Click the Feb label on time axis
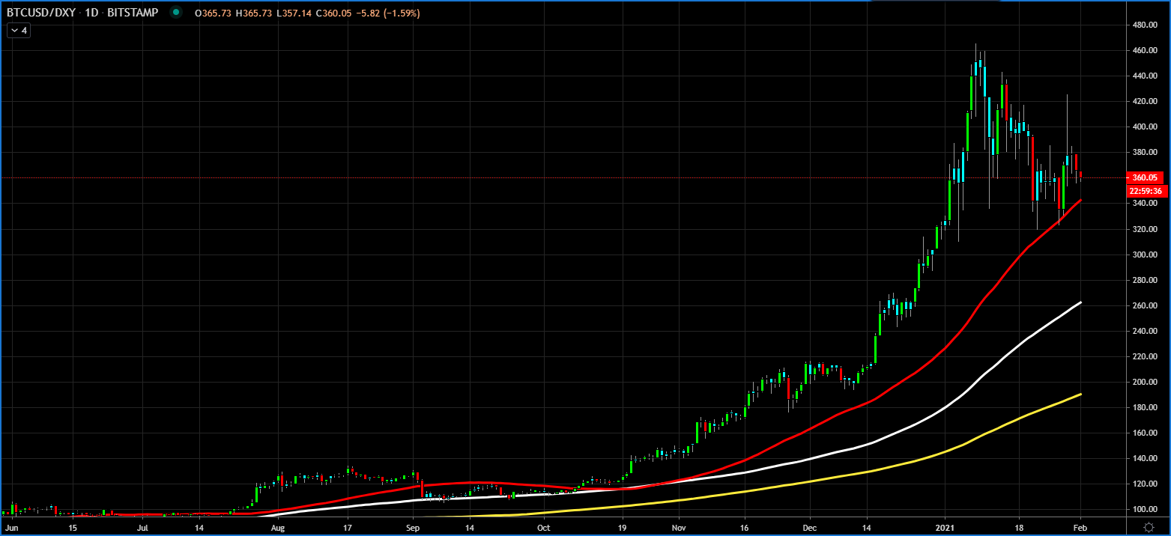Screen dimensions: 1171x536 point(1080,527)
